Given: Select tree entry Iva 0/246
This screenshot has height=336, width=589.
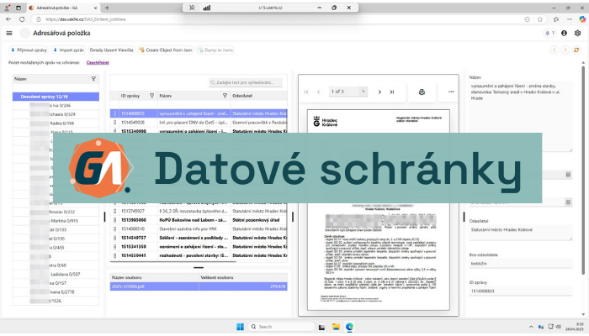Looking at the screenshot, I should point(56,105).
